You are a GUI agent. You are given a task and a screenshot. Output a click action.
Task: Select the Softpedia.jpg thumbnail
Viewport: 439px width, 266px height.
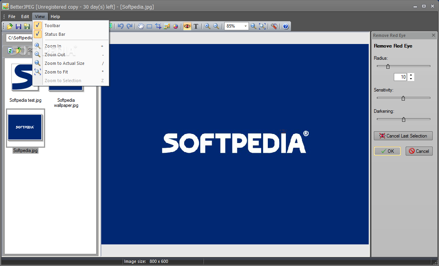coord(25,128)
